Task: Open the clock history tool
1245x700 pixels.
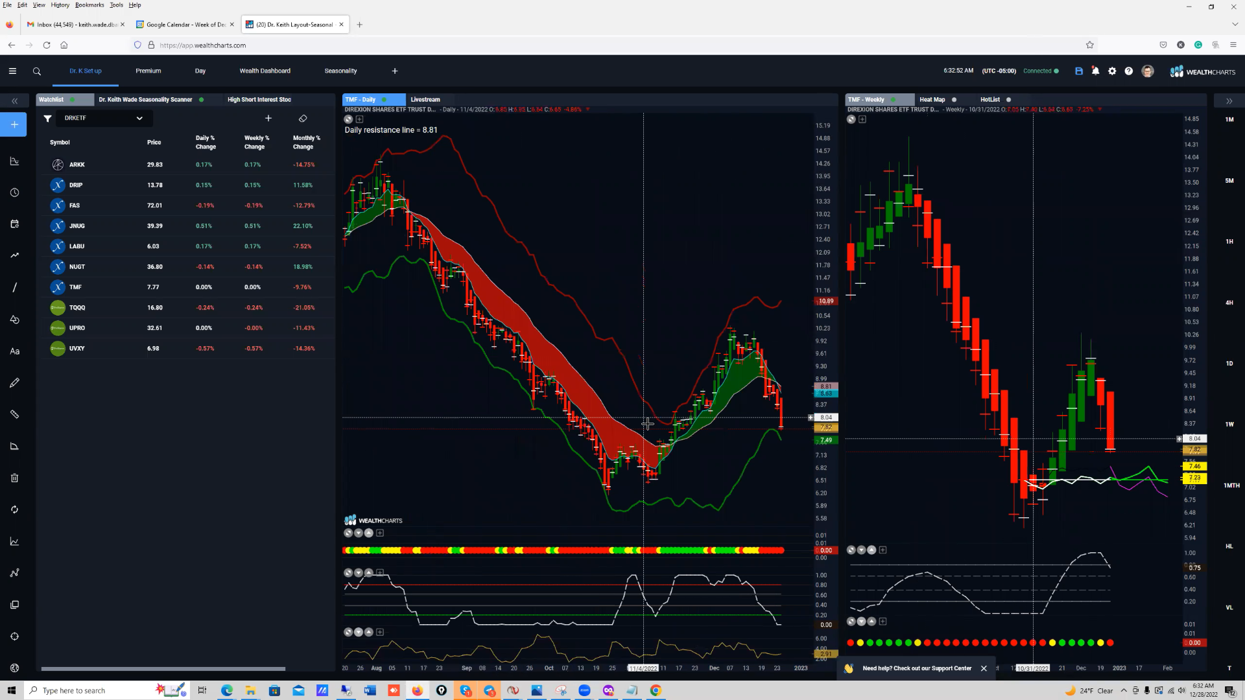Action: pyautogui.click(x=14, y=192)
